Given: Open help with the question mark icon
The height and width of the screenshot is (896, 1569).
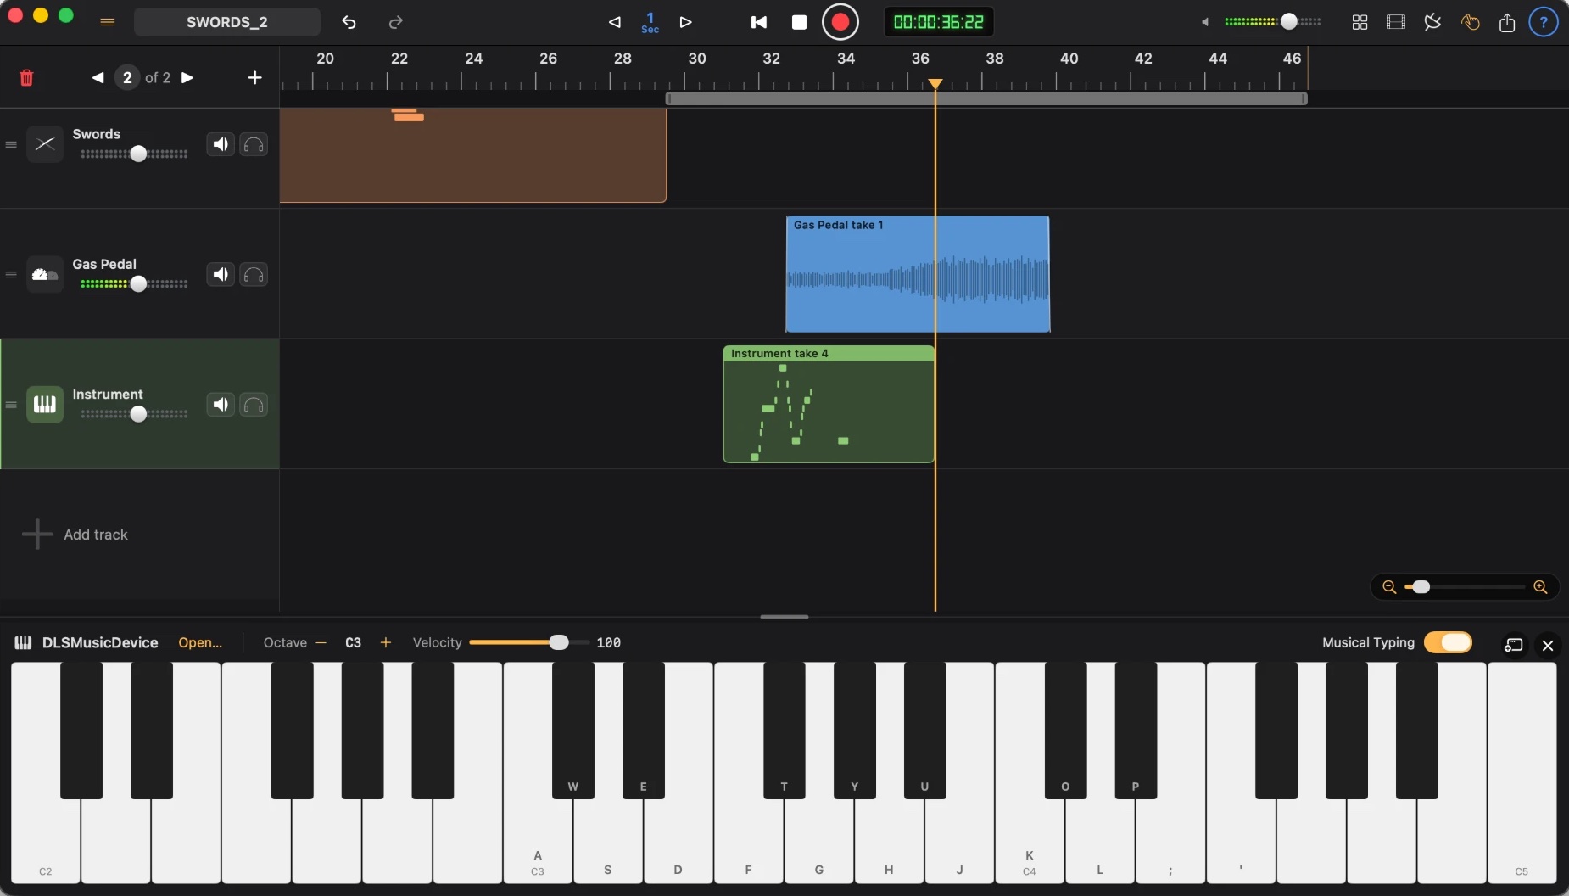Looking at the screenshot, I should [1544, 22].
